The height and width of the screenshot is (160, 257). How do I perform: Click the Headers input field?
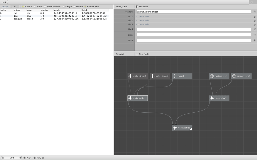194,12
